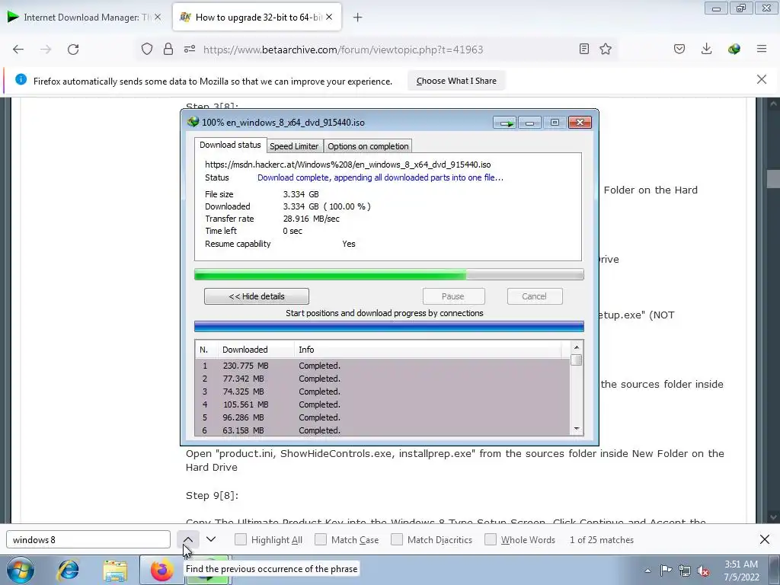Click Choose What I Share button
780x585 pixels.
[456, 81]
